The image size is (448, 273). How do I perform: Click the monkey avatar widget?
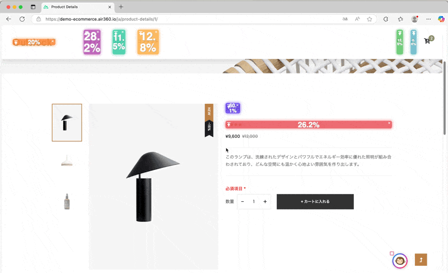[400, 261]
